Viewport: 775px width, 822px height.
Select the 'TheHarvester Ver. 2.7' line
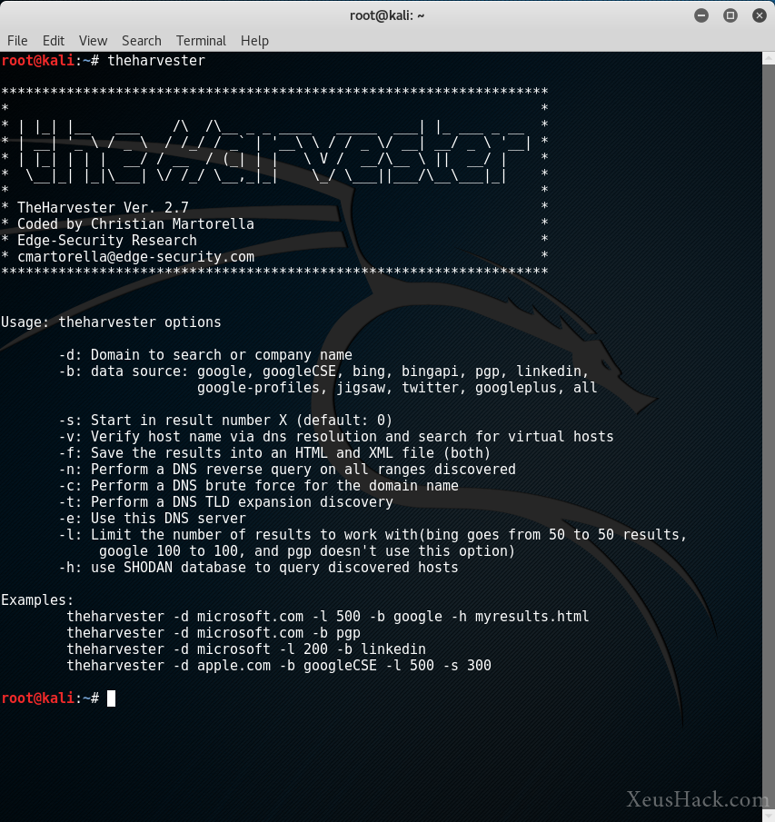click(103, 208)
